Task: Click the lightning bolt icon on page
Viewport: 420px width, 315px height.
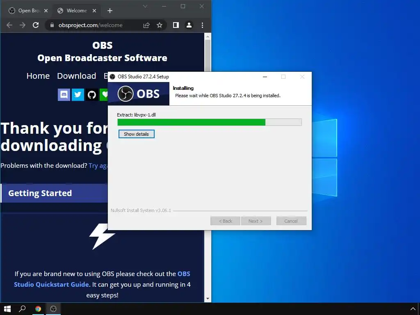Action: [102, 236]
